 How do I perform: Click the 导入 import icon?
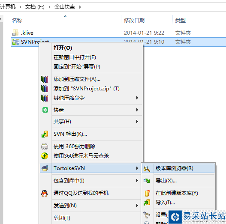(x=147, y=203)
